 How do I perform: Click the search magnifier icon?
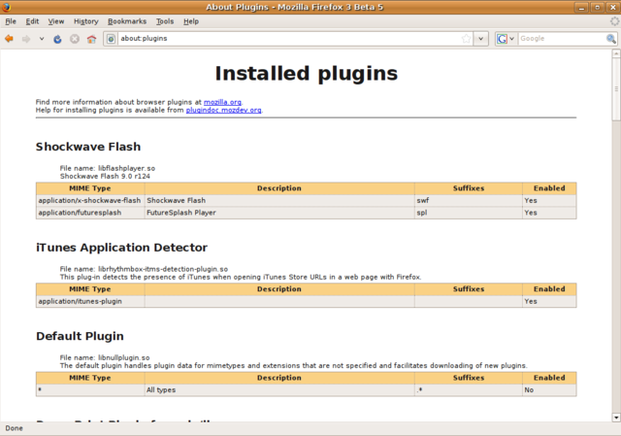click(611, 39)
